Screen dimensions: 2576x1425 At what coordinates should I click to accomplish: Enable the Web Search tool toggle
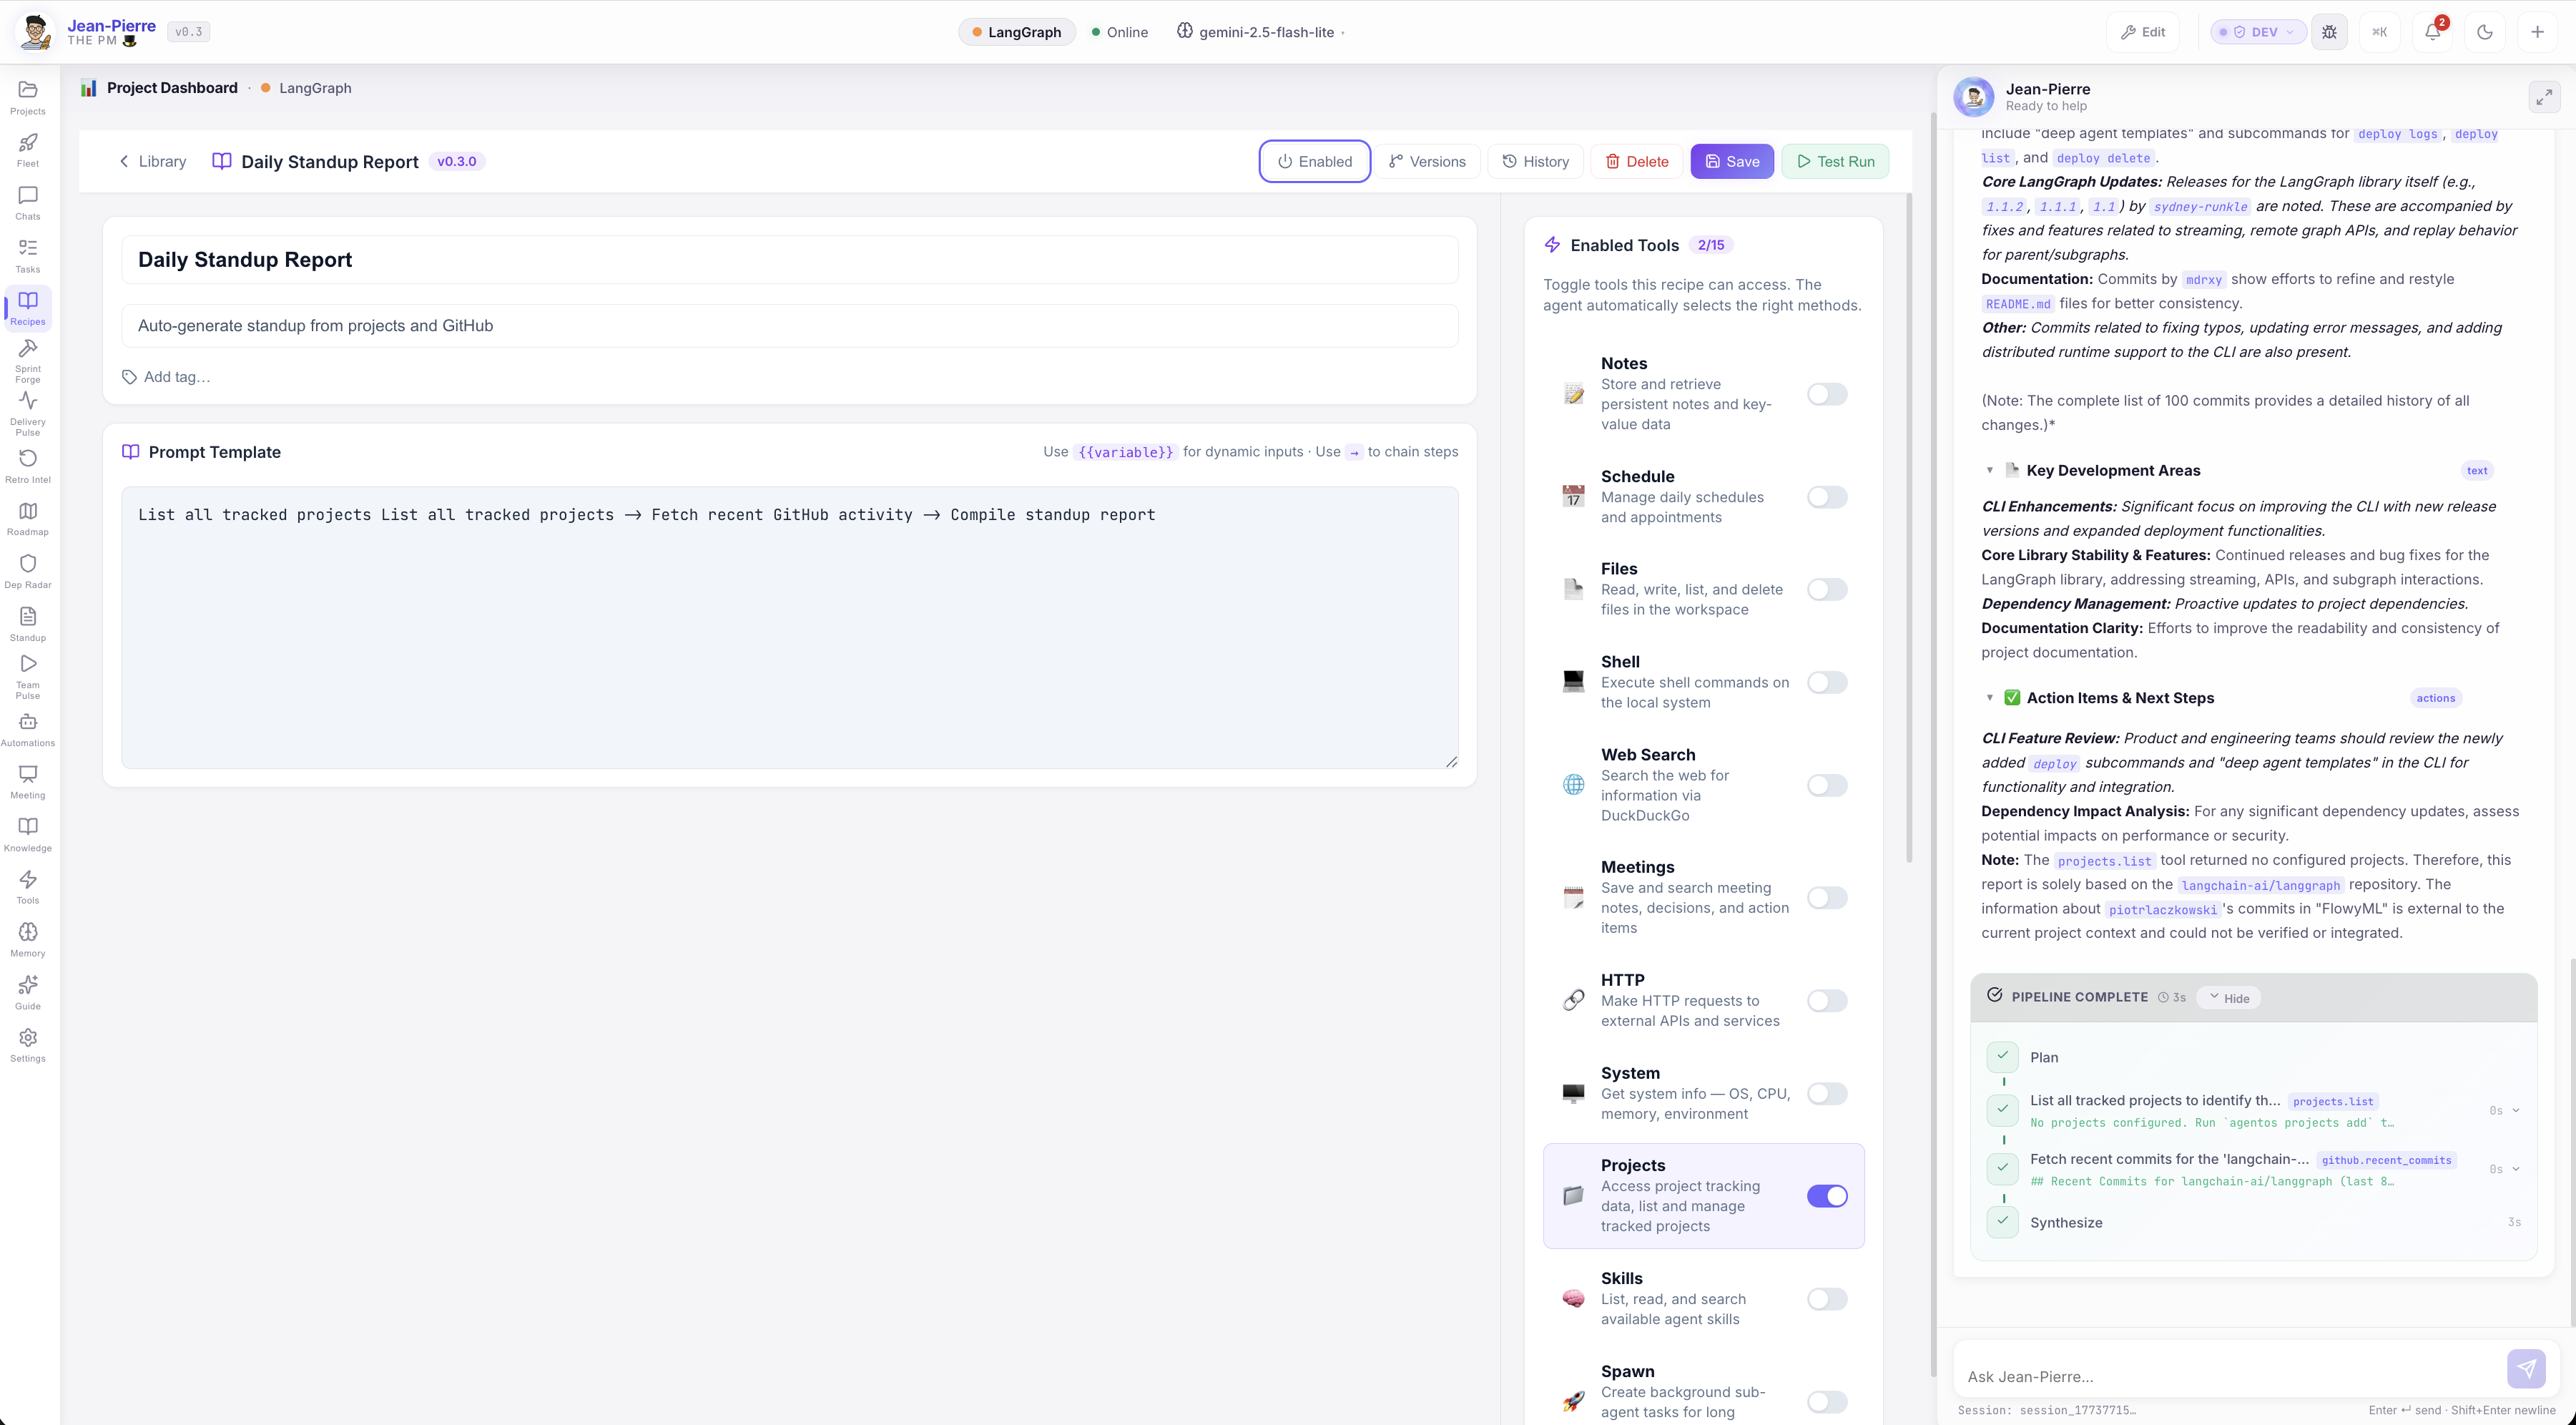coord(1827,785)
